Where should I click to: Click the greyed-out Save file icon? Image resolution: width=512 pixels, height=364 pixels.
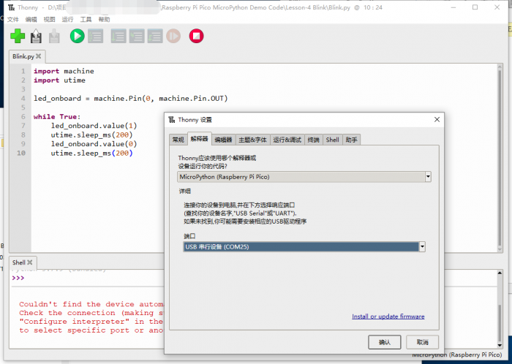point(54,36)
